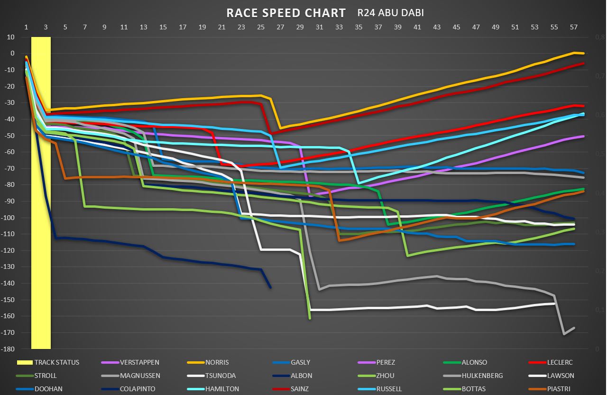Screen dimensions: 607x395
Task: Click lap 57 label on the top axis
Action: click(x=573, y=27)
